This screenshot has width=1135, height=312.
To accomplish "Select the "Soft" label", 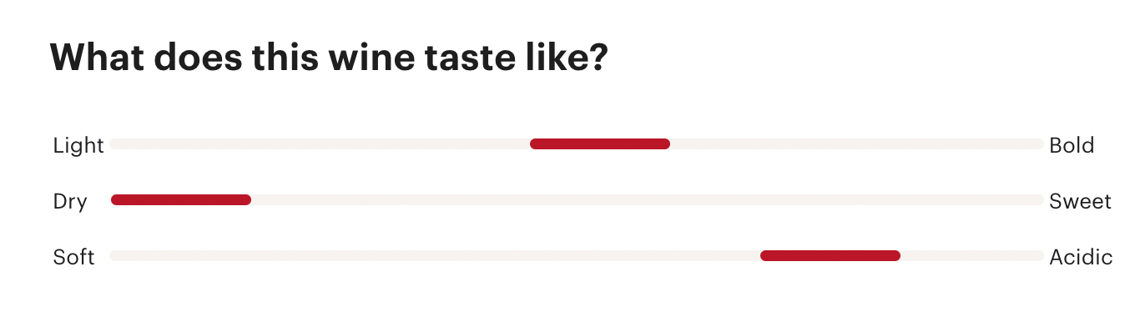I will pos(73,256).
